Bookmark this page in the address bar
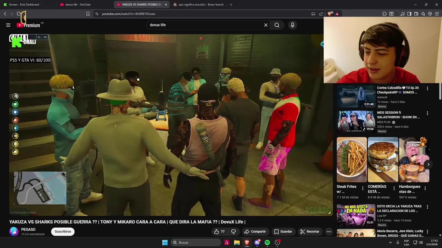 coord(88,14)
